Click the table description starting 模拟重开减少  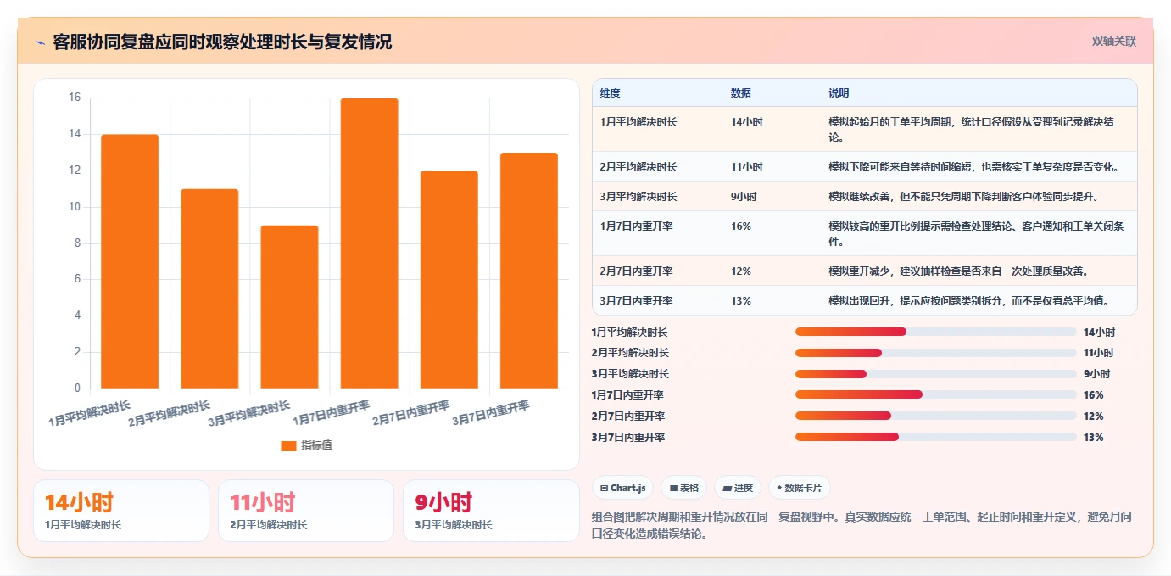pos(958,271)
